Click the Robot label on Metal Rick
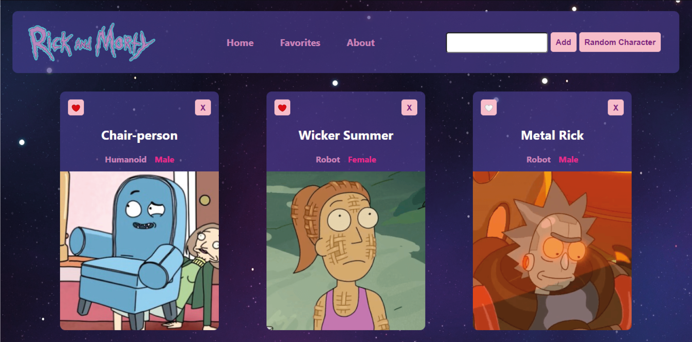 tap(538, 159)
